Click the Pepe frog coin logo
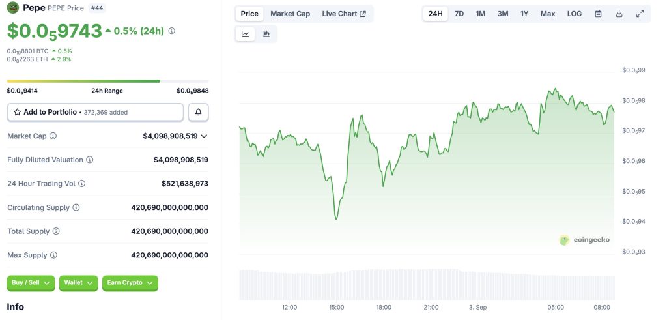The width and height of the screenshot is (667, 320). pos(14,8)
